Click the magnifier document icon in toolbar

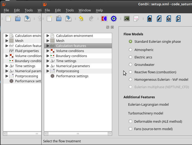click(178, 19)
